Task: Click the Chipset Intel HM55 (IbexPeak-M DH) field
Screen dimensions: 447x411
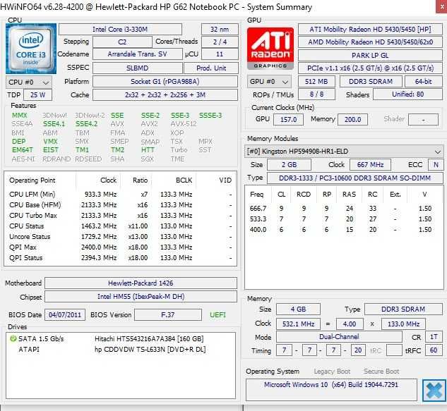Action: [x=141, y=297]
